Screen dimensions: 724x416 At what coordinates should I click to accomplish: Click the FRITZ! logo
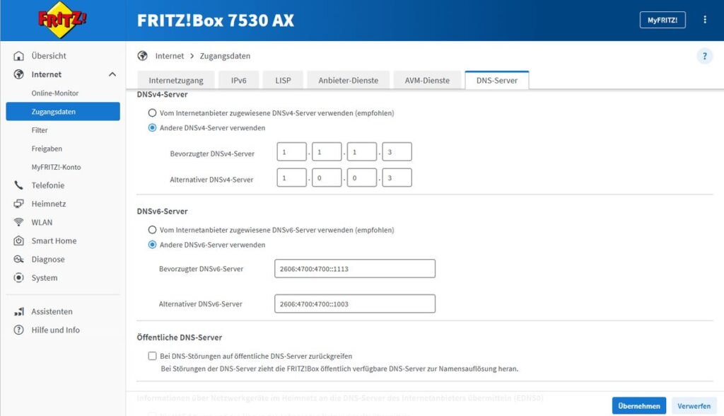click(62, 20)
